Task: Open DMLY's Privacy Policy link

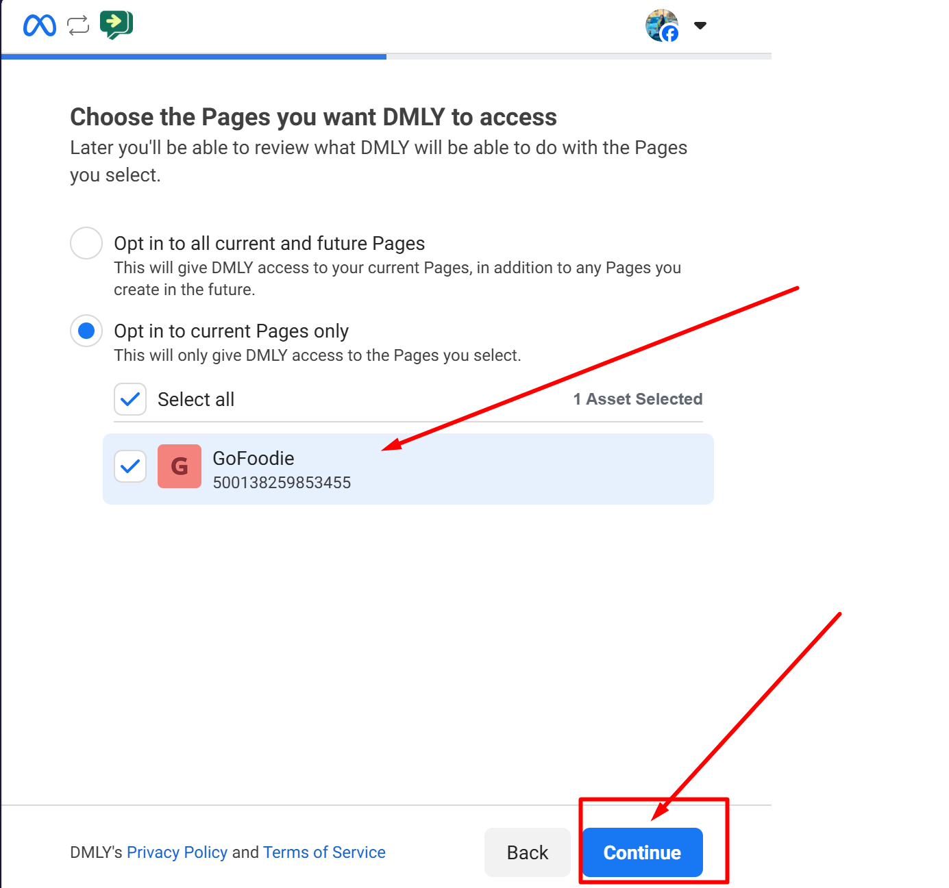Action: click(177, 852)
